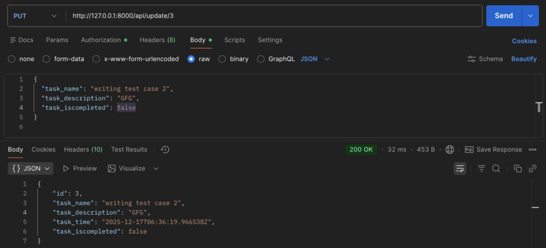The height and width of the screenshot is (248, 546).
Task: Search within the response body
Action: (x=496, y=169)
